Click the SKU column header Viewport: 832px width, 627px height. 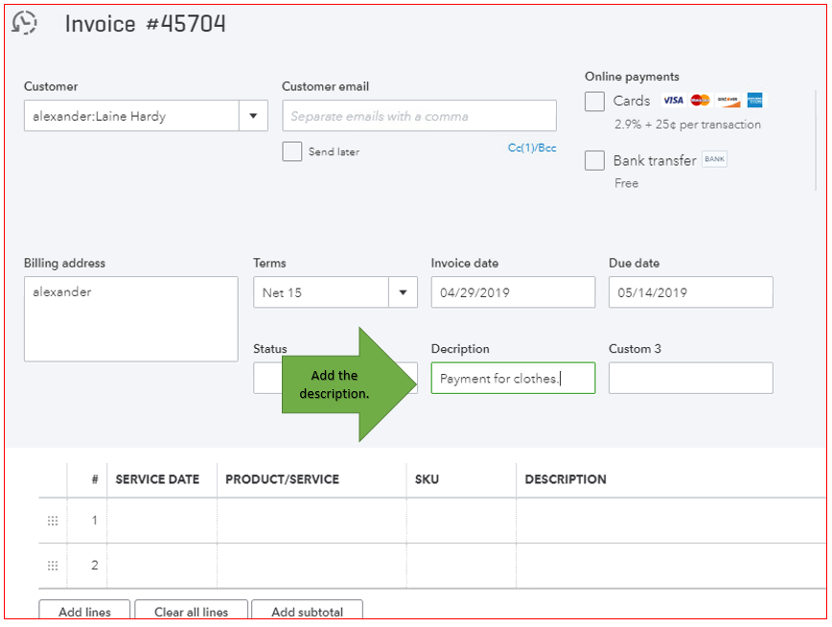click(427, 479)
